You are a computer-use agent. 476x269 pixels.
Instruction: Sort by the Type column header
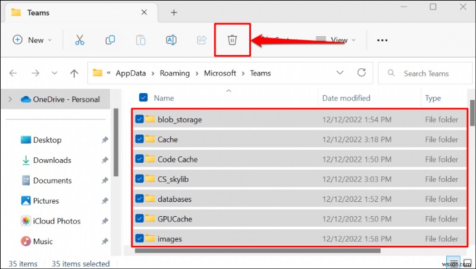point(433,98)
